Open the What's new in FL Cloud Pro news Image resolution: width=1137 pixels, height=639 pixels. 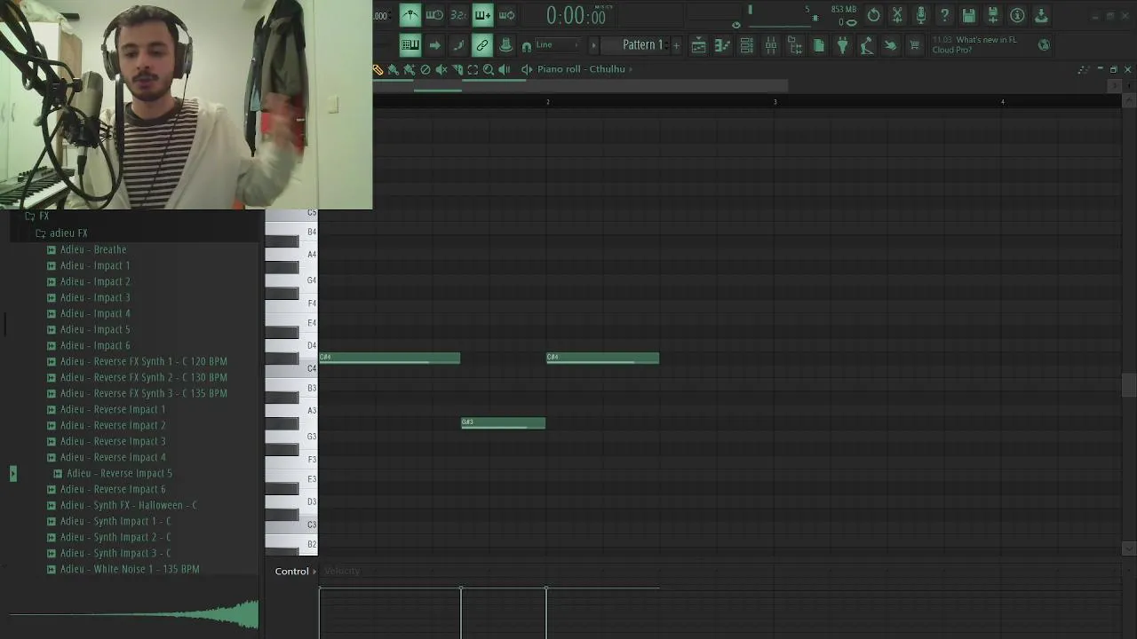click(974, 44)
